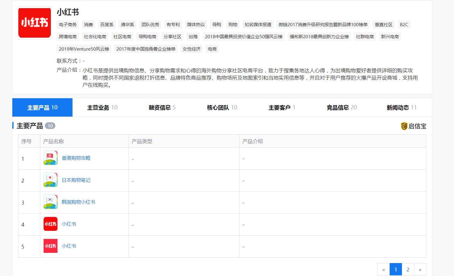The image size is (454, 276).
Task: Click the 小红书 icon in row 5
Action: tap(51, 246)
